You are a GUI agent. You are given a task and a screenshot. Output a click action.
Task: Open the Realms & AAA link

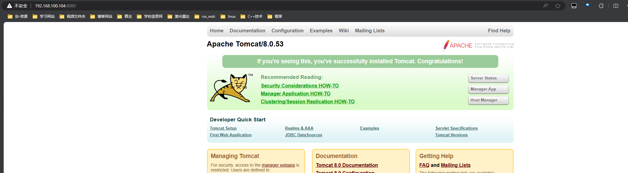pyautogui.click(x=299, y=128)
